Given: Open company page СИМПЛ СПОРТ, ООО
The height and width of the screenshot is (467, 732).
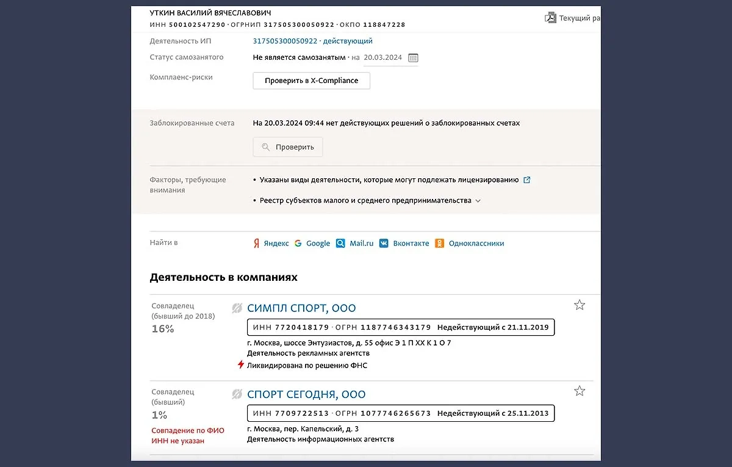Looking at the screenshot, I should [x=301, y=308].
